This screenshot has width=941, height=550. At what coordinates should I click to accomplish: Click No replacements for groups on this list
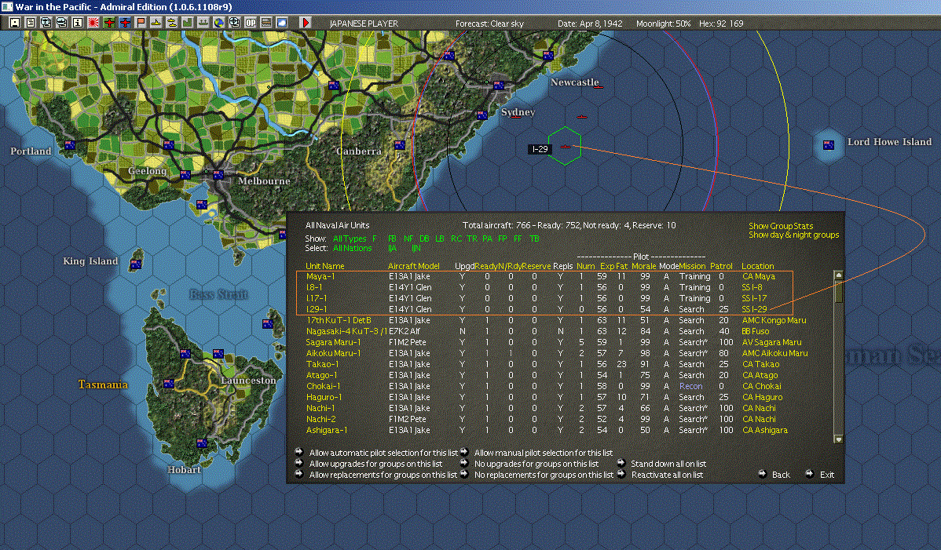tap(544, 475)
